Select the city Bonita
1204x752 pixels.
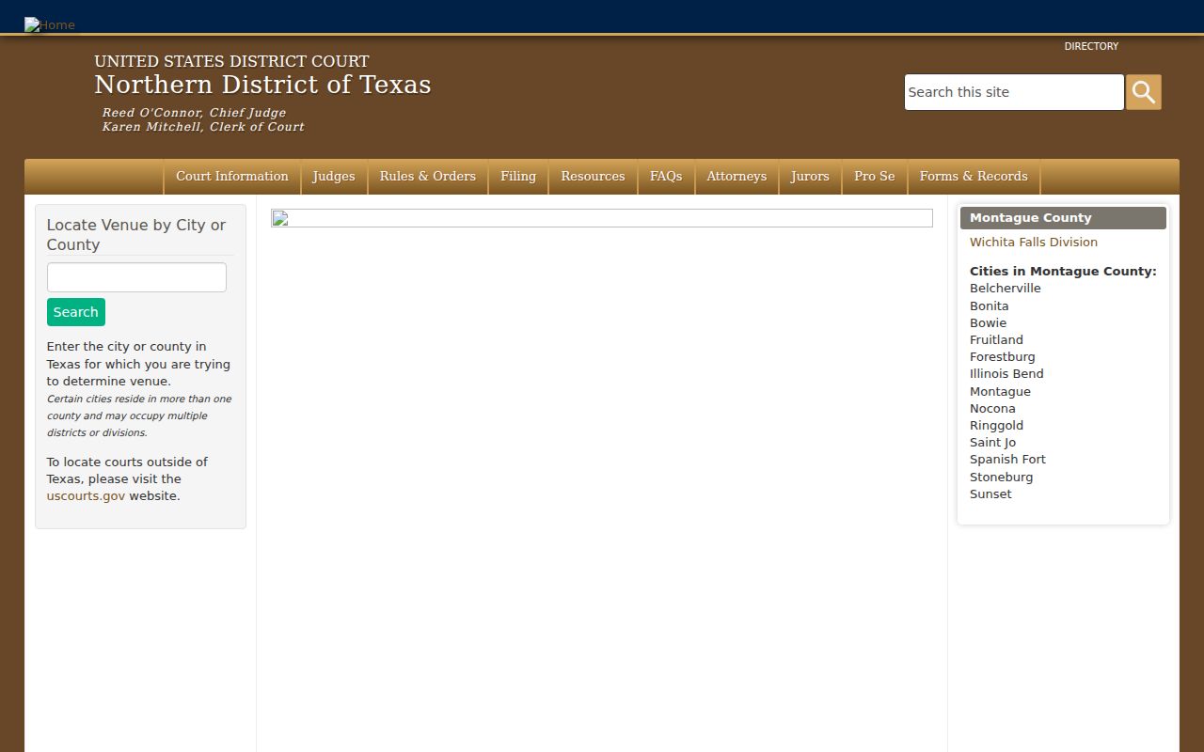coord(990,305)
